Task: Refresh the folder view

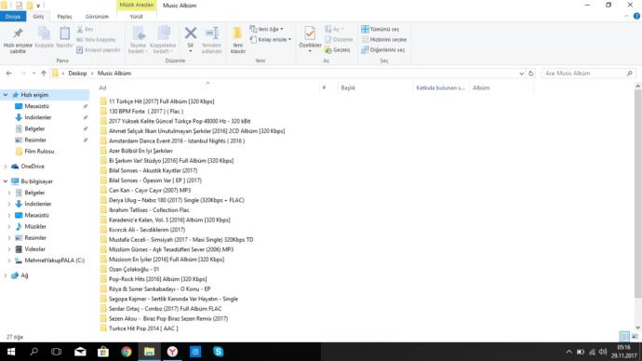Action: 530,74
